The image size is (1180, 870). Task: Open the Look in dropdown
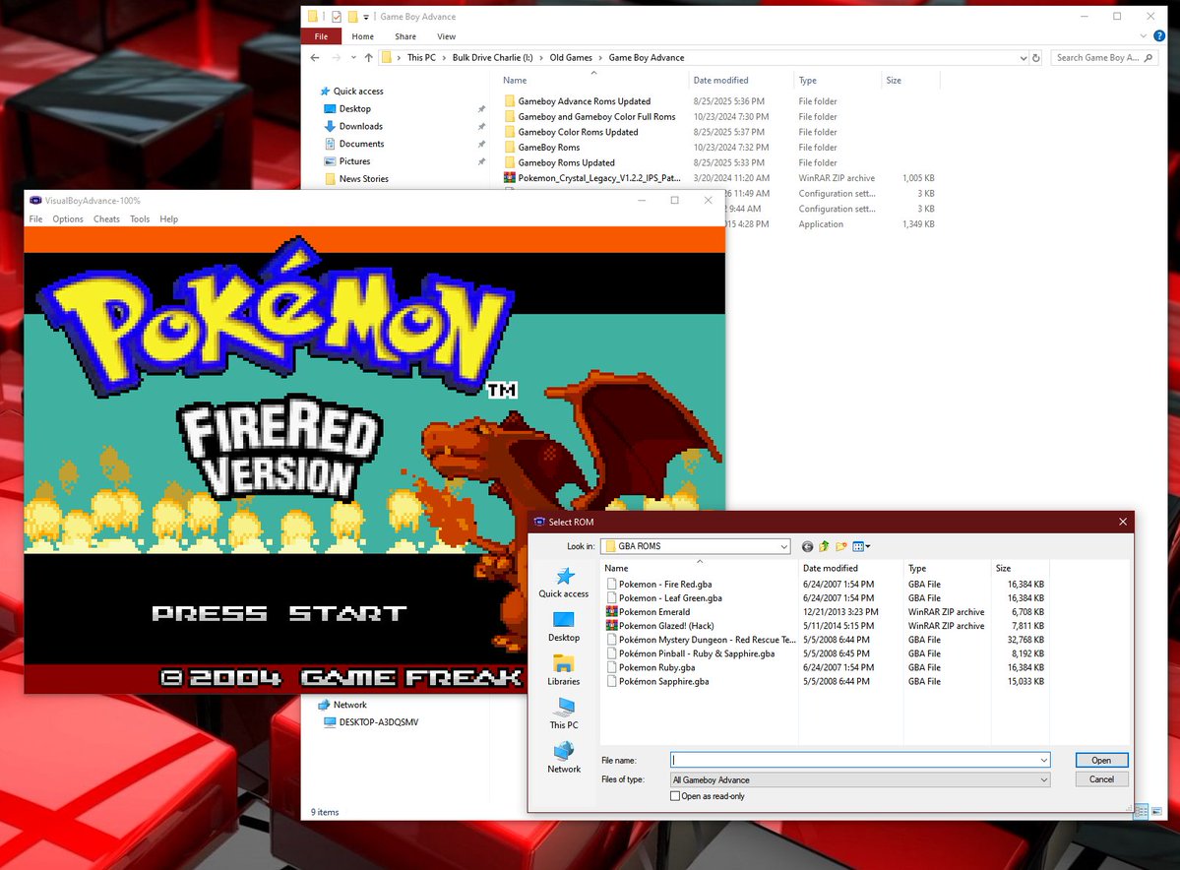click(x=785, y=546)
